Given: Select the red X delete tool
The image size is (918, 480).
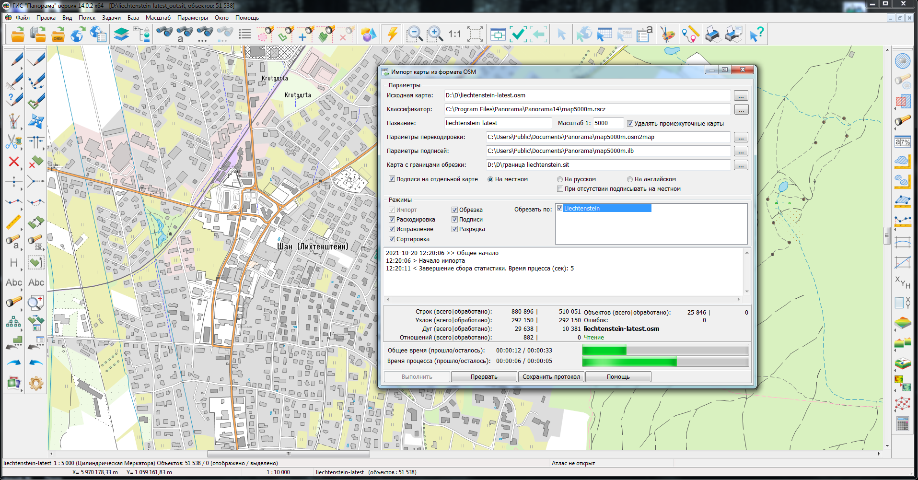Looking at the screenshot, I should (14, 162).
